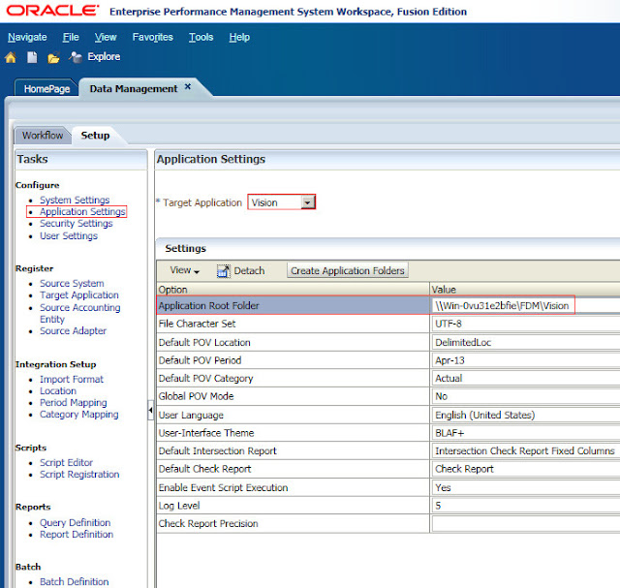Open Target Application link under Register
Viewport: 620px width, 588px height.
[x=79, y=295]
